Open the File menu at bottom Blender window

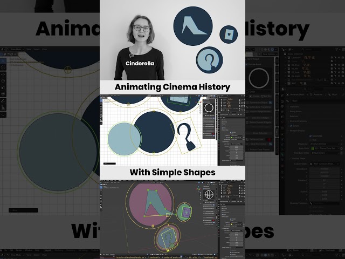pos(5,250)
